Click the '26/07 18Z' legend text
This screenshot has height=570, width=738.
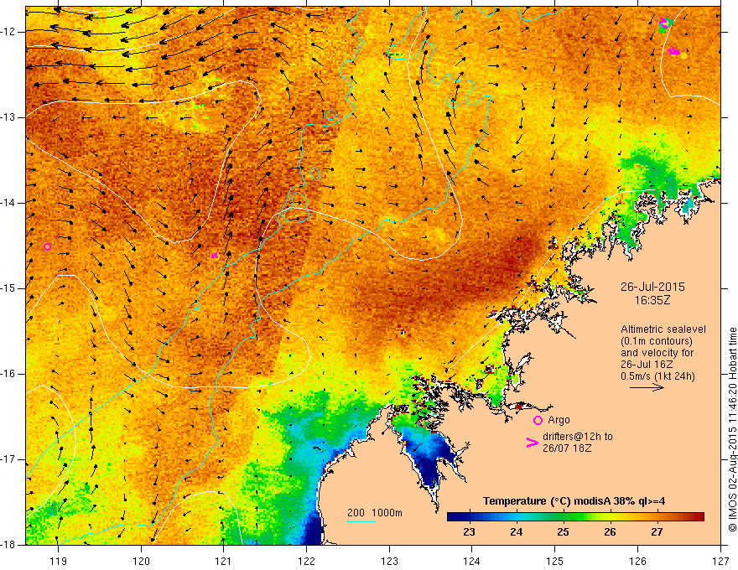pos(567,448)
